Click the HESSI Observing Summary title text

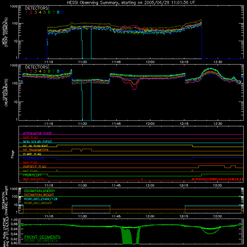tap(131, 3)
